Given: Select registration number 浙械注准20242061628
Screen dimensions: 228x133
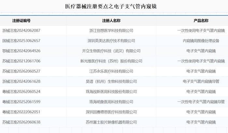Looking at the screenshot, I should click(x=21, y=81).
